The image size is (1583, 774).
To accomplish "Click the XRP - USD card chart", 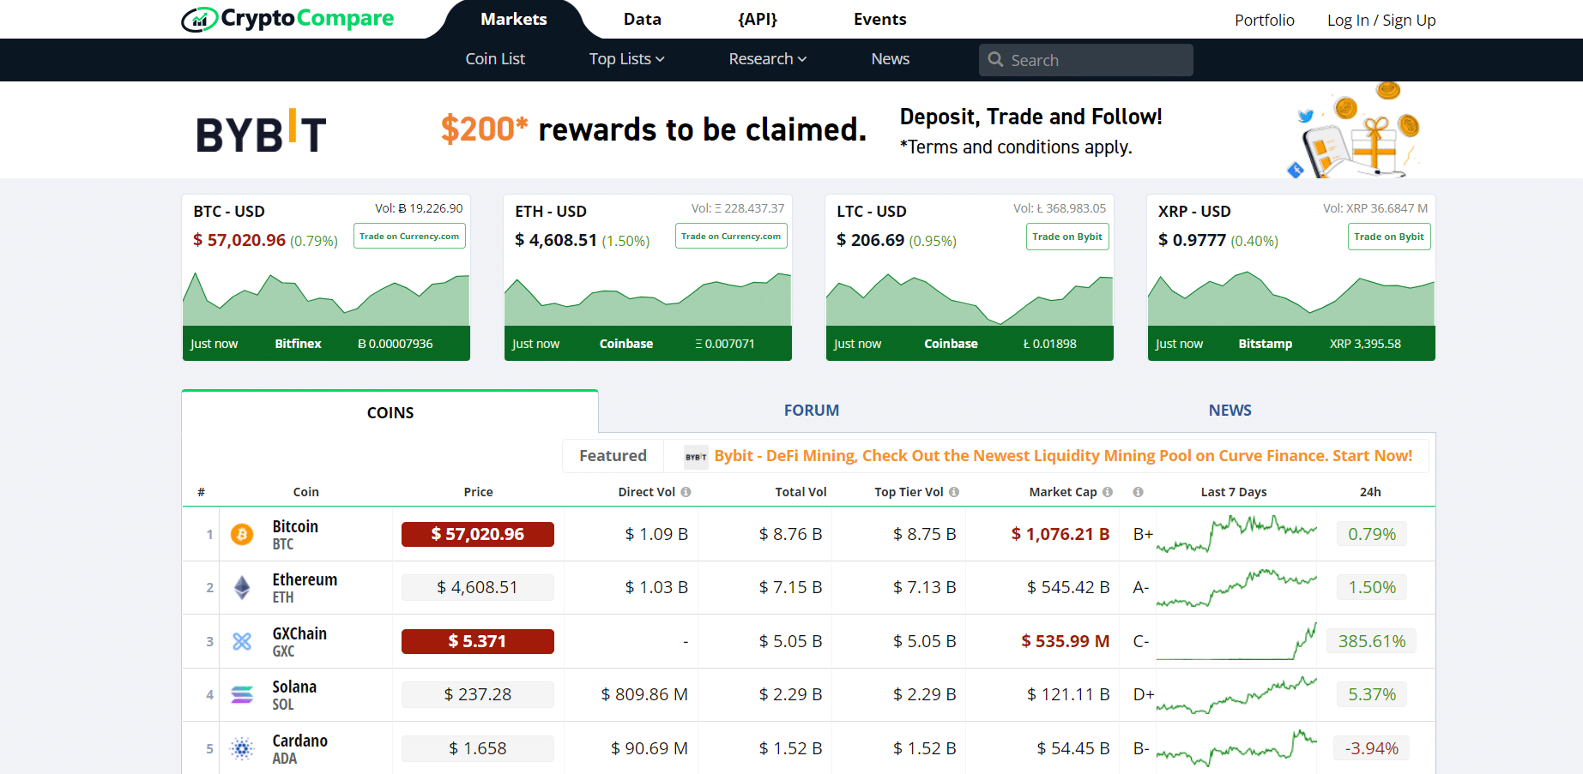I will point(1291,299).
